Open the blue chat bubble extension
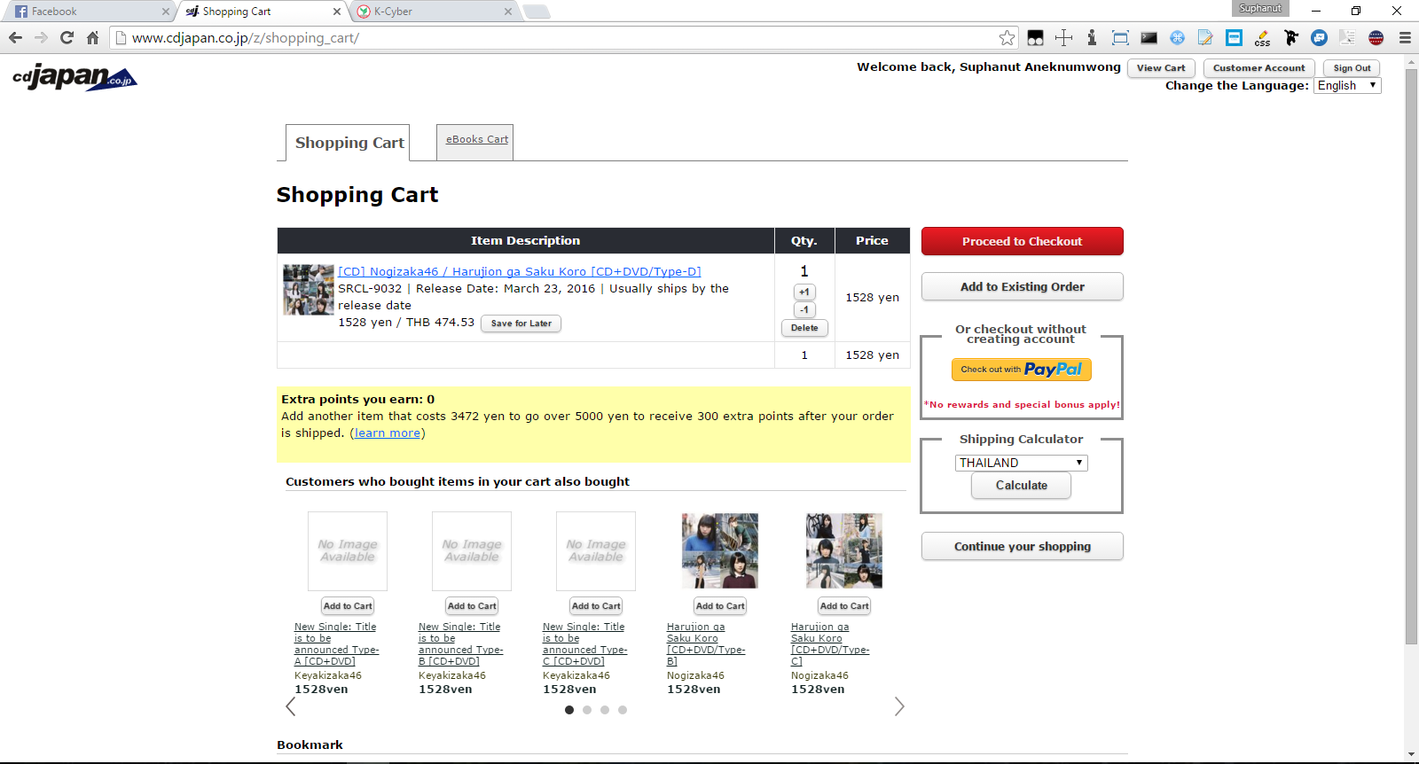The height and width of the screenshot is (764, 1419). pyautogui.click(x=1319, y=37)
